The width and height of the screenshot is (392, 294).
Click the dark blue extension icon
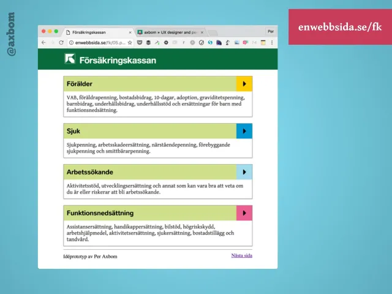(x=219, y=42)
